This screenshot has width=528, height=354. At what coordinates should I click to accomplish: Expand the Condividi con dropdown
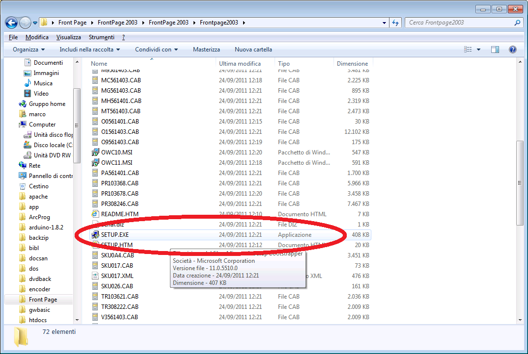point(156,50)
